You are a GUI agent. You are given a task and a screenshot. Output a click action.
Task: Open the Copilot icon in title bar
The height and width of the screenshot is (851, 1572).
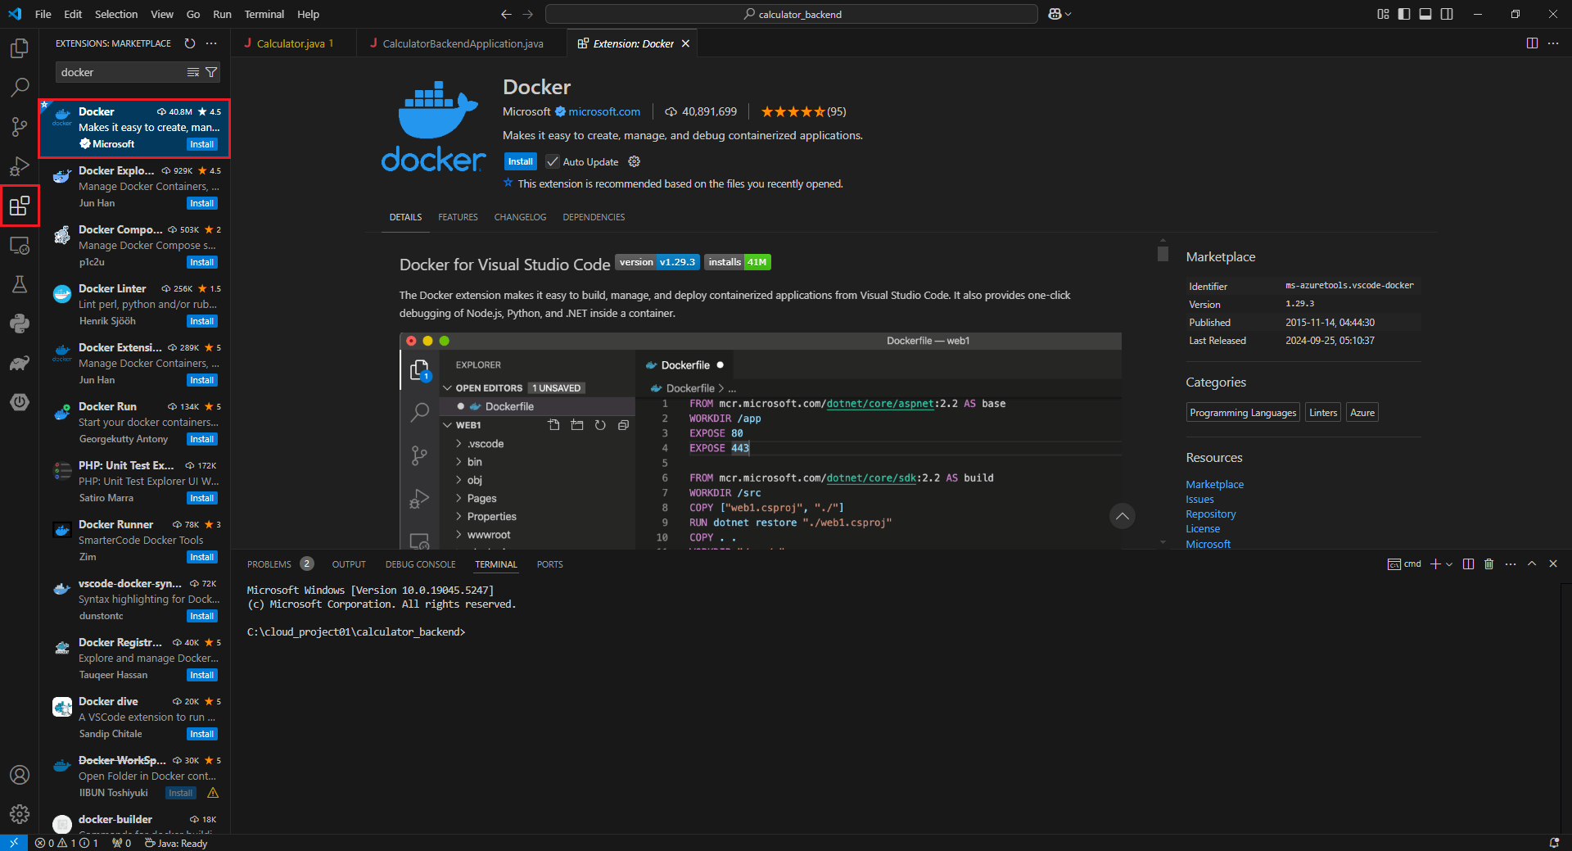tap(1055, 14)
